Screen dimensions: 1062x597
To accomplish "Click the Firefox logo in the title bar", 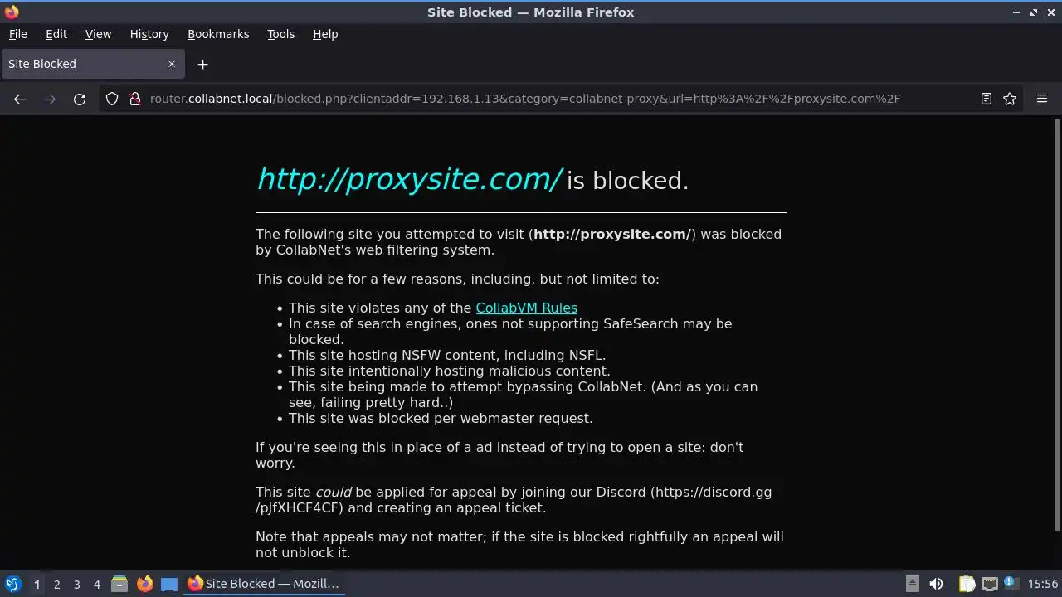I will point(12,12).
